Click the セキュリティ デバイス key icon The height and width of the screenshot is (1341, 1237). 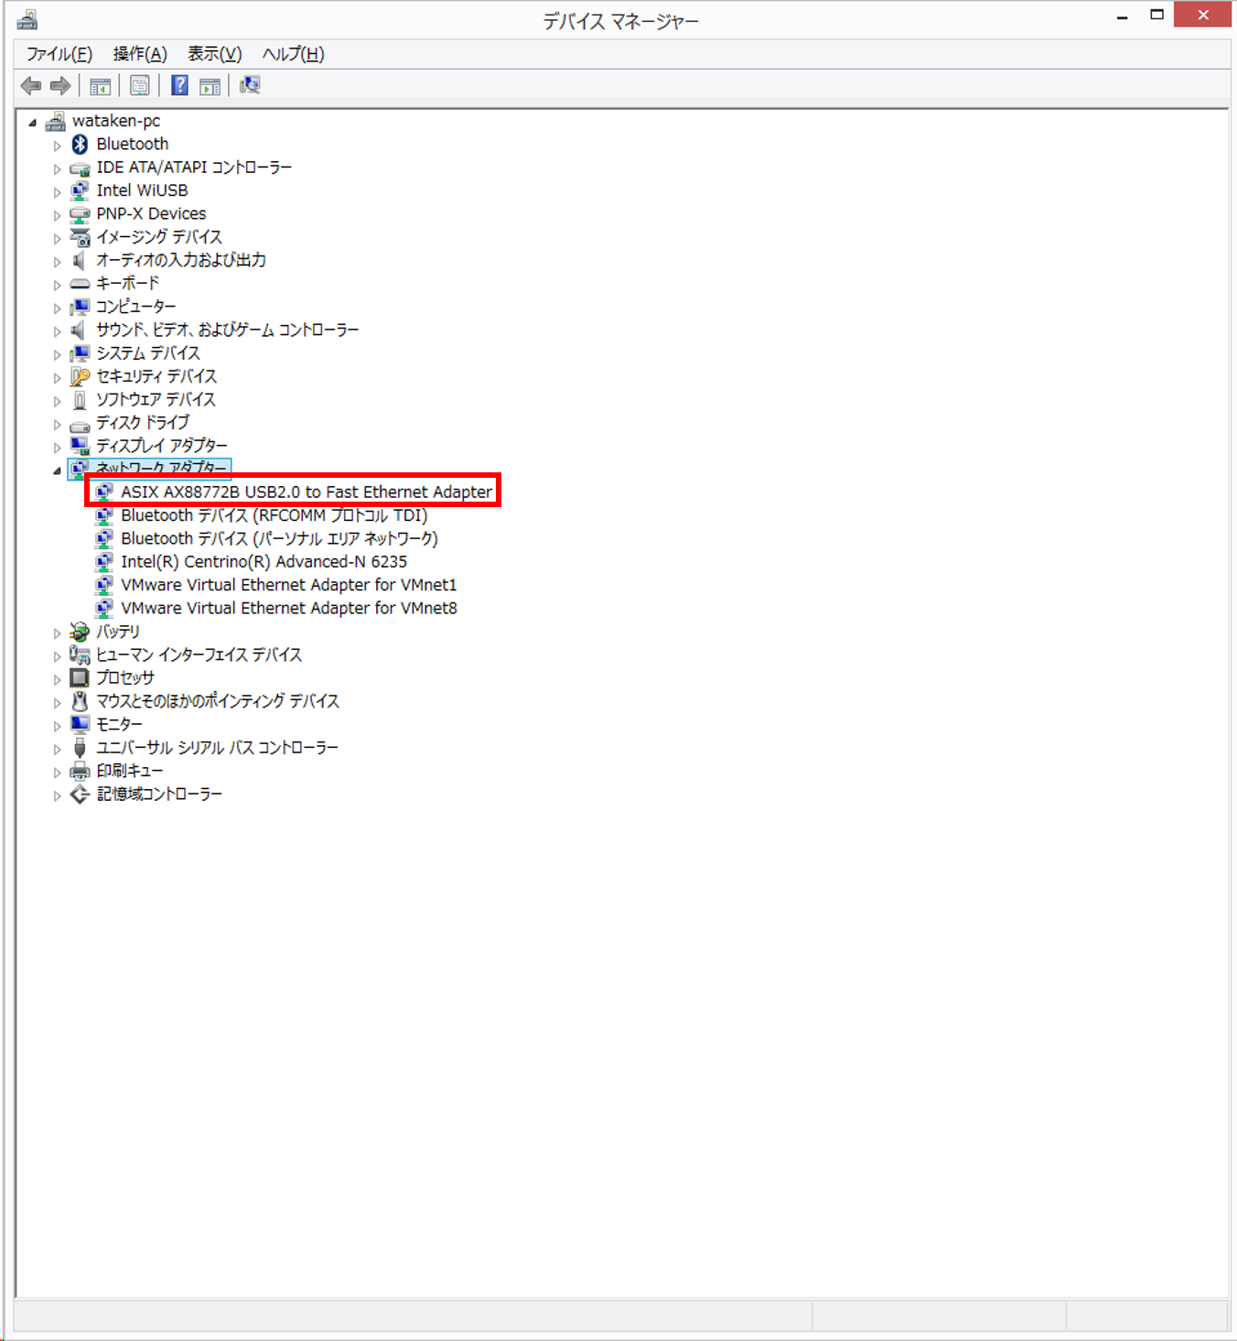[x=80, y=376]
